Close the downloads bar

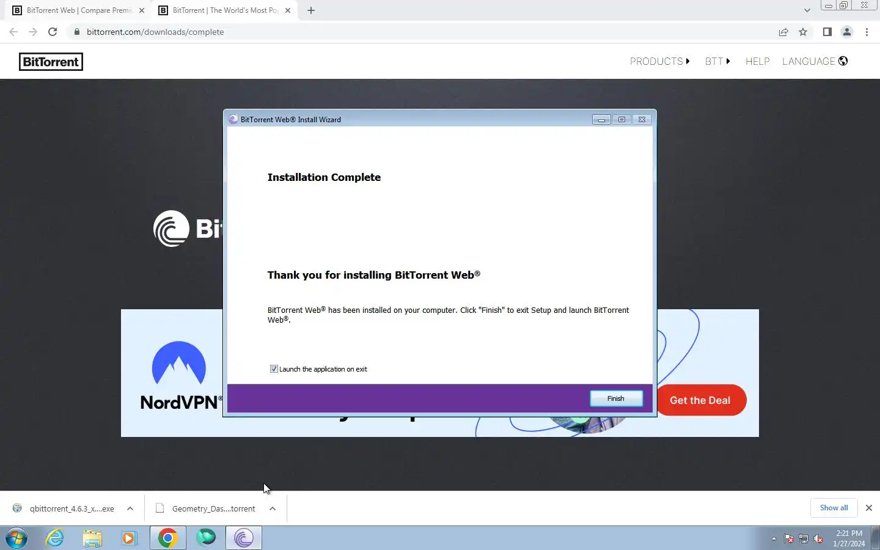pos(869,508)
